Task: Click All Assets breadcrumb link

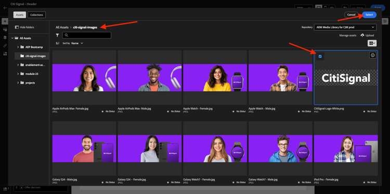Action: coord(62,28)
